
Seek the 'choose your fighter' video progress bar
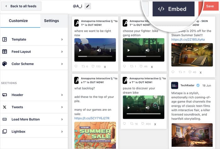[144, 56]
